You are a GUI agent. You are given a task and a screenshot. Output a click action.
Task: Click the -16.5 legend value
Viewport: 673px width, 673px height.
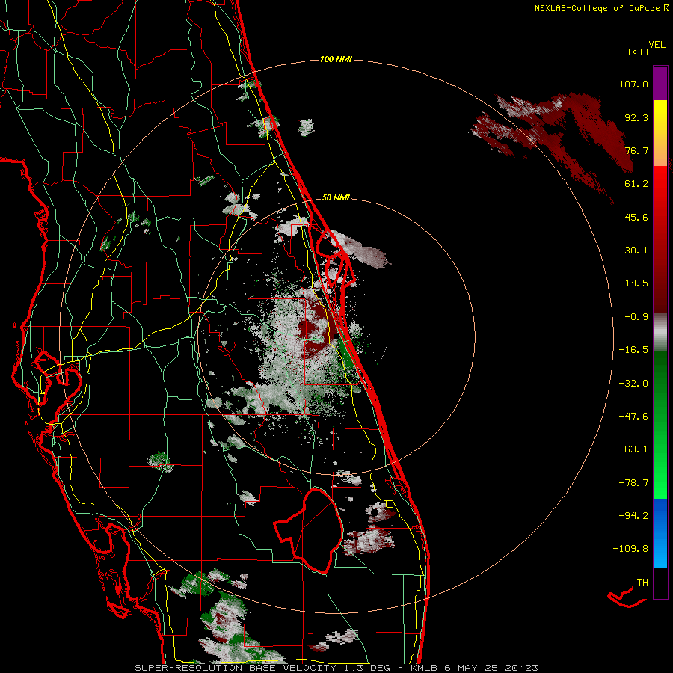pos(633,350)
